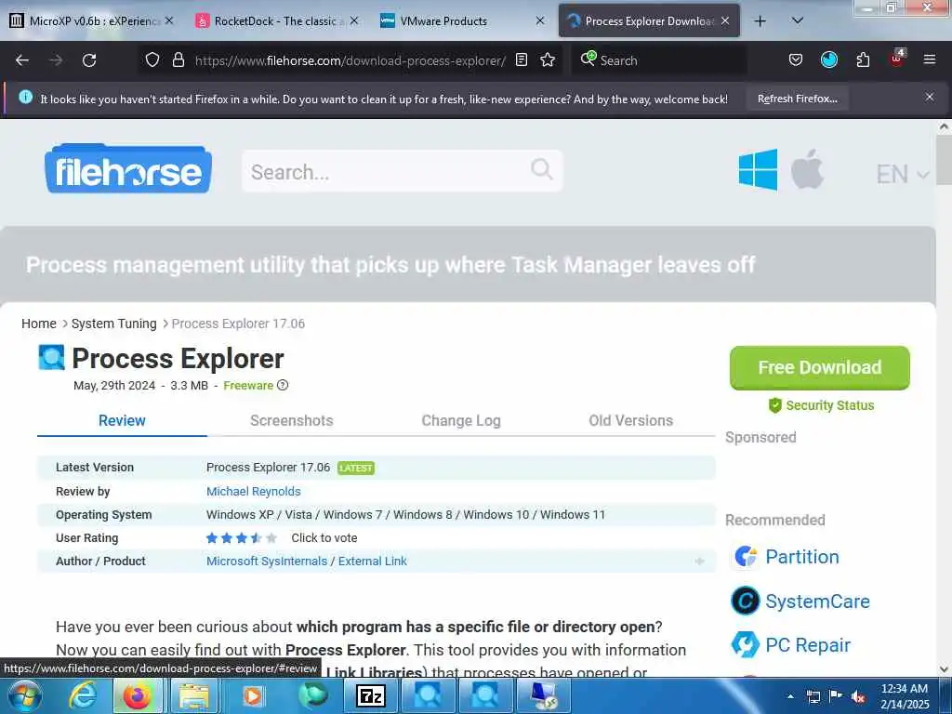Show hidden system tray icons arrow
This screenshot has width=952, height=714.
(790, 696)
